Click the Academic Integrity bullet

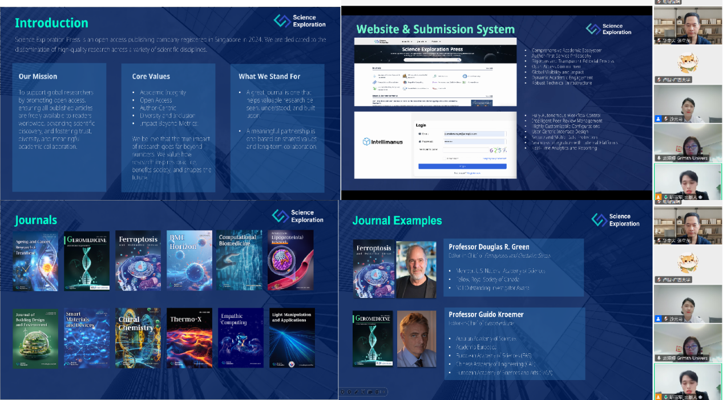[163, 92]
